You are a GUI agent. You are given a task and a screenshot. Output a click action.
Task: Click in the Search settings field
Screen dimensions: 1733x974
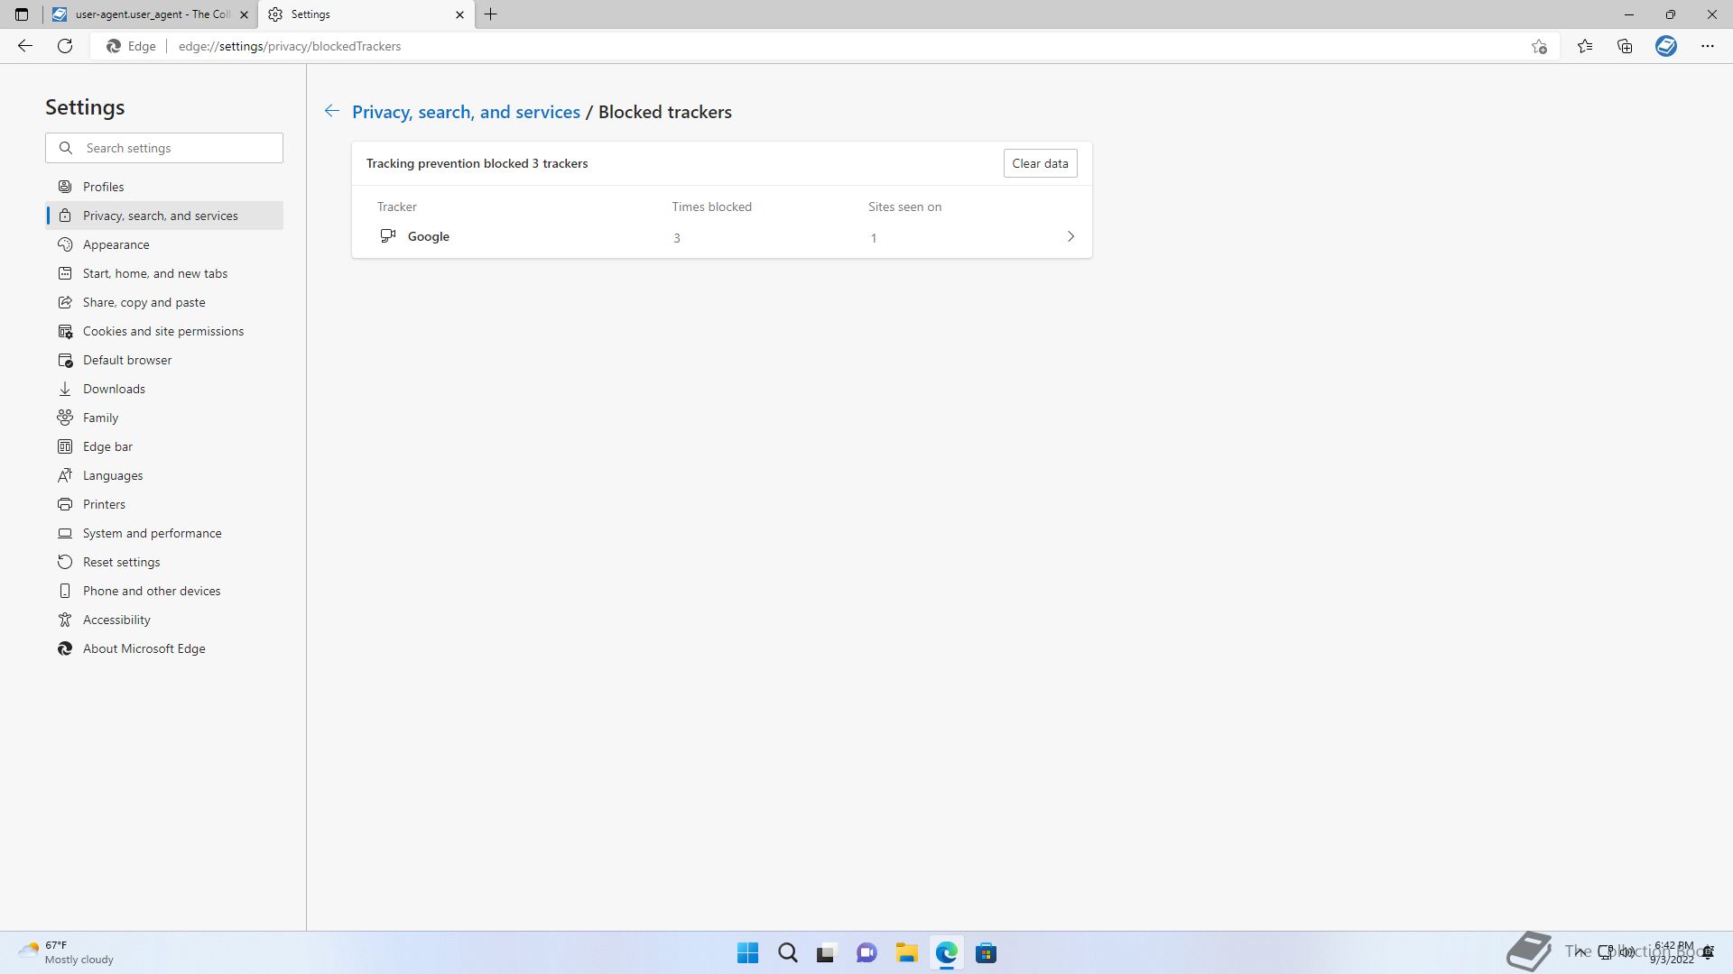[164, 148]
